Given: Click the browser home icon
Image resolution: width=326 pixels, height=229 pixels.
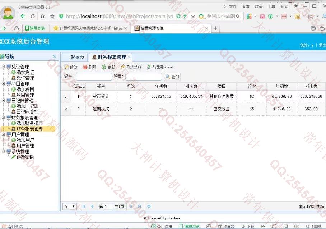Looking at the screenshot, I should tap(42, 16).
